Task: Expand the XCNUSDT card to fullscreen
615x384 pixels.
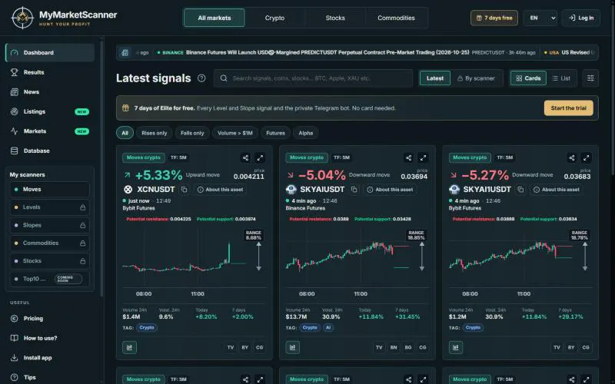Action: [x=260, y=158]
